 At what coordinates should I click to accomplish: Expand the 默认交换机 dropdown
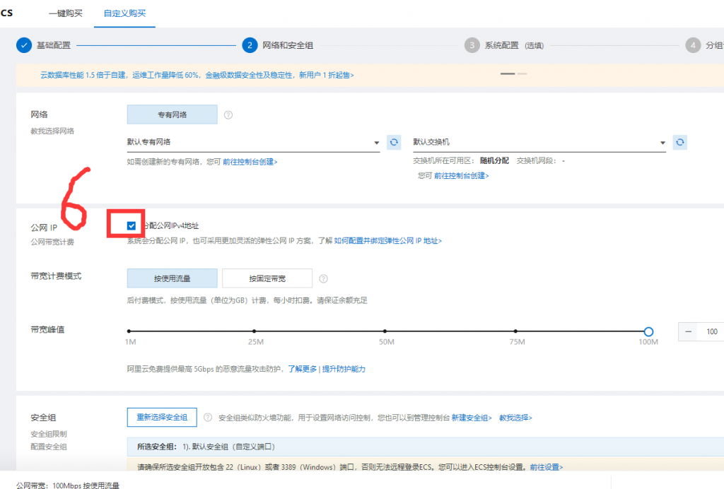[x=539, y=142]
